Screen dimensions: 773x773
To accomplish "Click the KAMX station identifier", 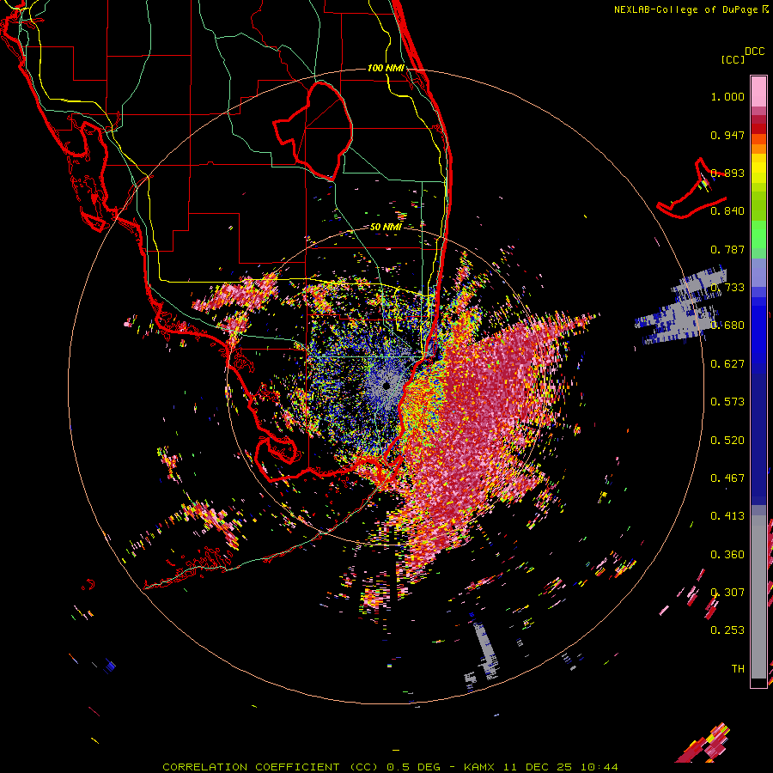I will (x=481, y=767).
